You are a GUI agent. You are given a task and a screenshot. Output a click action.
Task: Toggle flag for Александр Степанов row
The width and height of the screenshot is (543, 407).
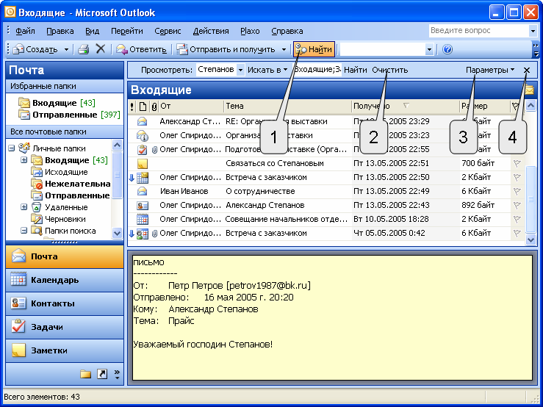[517, 206]
